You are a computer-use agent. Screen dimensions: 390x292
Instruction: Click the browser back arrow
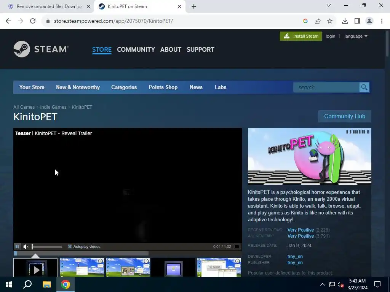tap(8, 21)
